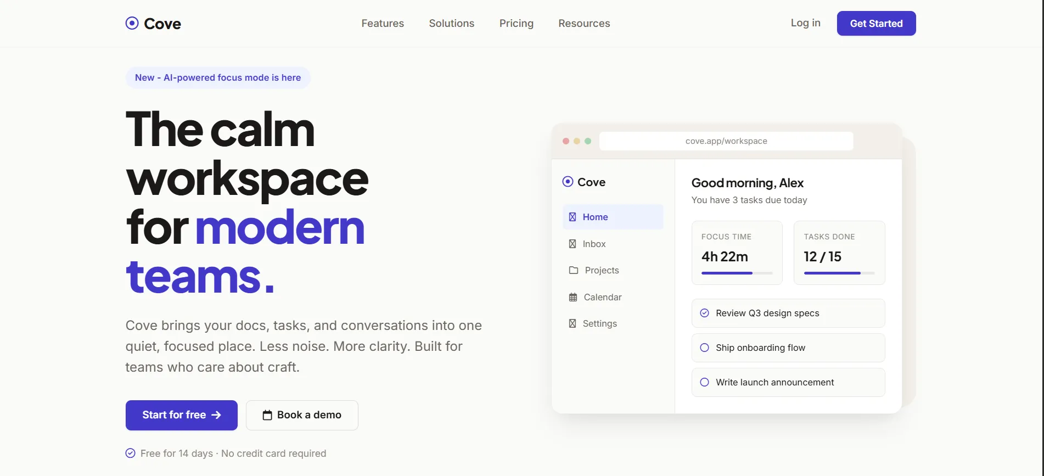The height and width of the screenshot is (476, 1044).
Task: Click the Get Started button
Action: pyautogui.click(x=876, y=23)
